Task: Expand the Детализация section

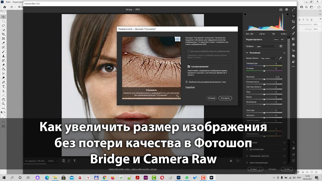Action: [x=247, y=149]
